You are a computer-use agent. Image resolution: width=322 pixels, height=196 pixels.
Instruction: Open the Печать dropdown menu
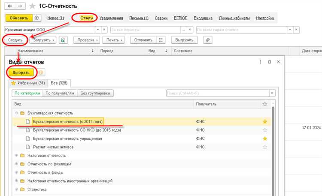pos(113,40)
